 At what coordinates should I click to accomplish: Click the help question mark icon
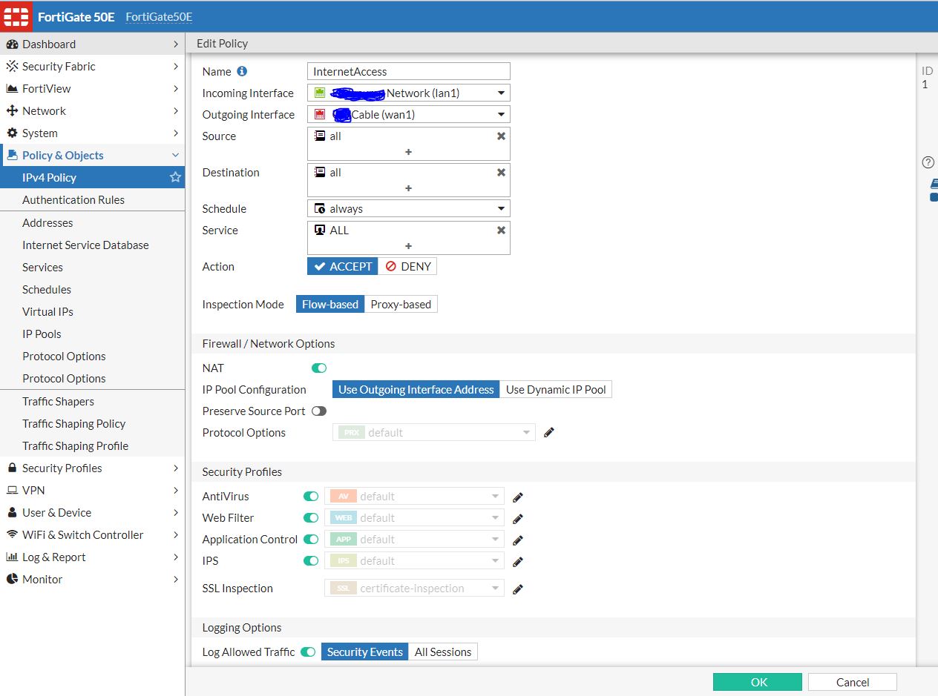click(x=928, y=162)
